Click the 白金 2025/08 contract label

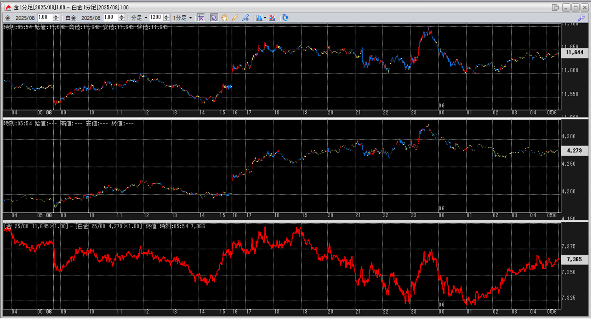(91, 18)
